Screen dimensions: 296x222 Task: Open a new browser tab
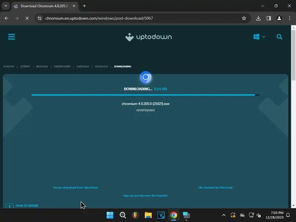pyautogui.click(x=84, y=6)
